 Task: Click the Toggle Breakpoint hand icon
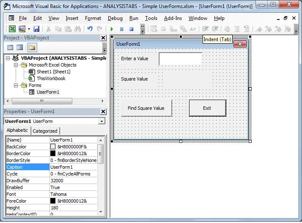click(x=227, y=29)
